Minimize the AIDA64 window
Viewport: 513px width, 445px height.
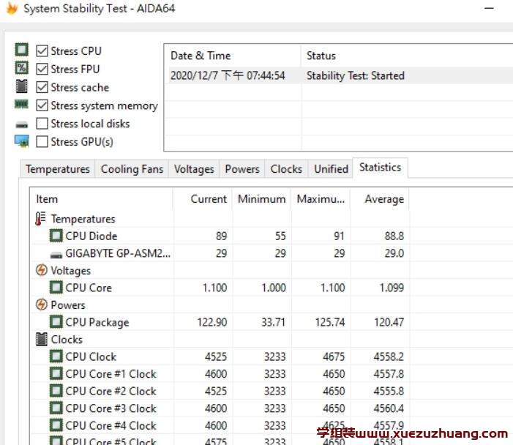click(x=489, y=9)
